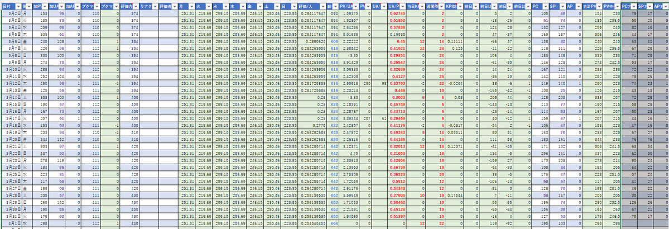
Task: Open the 評価合 column filter dropdown
Action: coord(136,7)
